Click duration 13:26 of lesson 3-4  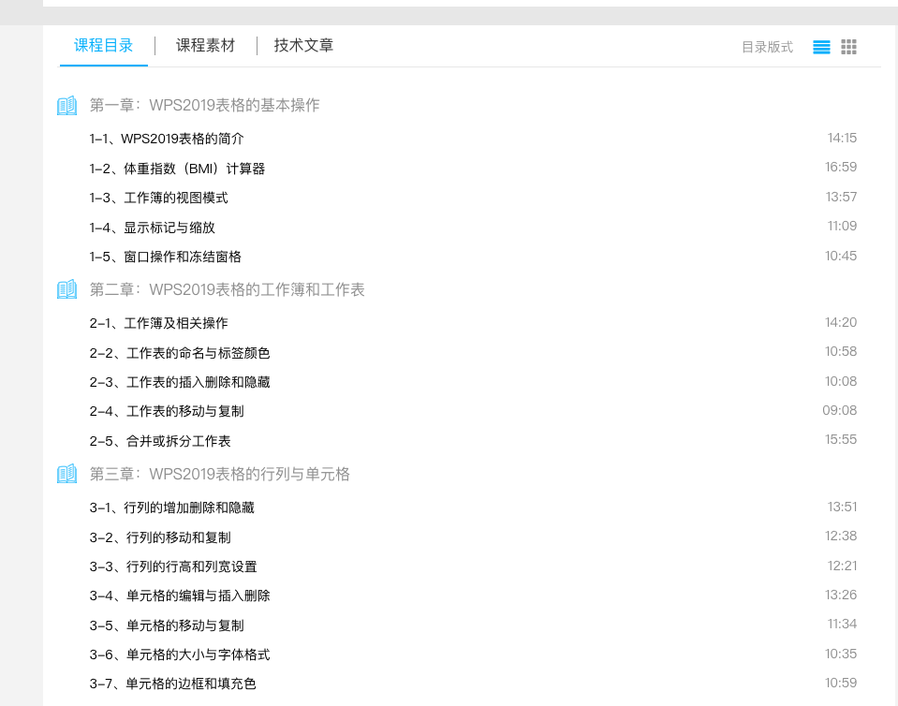[x=841, y=595]
